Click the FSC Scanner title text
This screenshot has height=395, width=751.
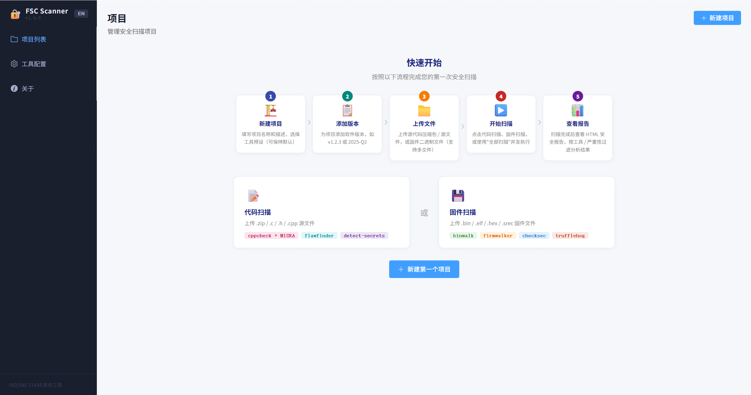47,11
